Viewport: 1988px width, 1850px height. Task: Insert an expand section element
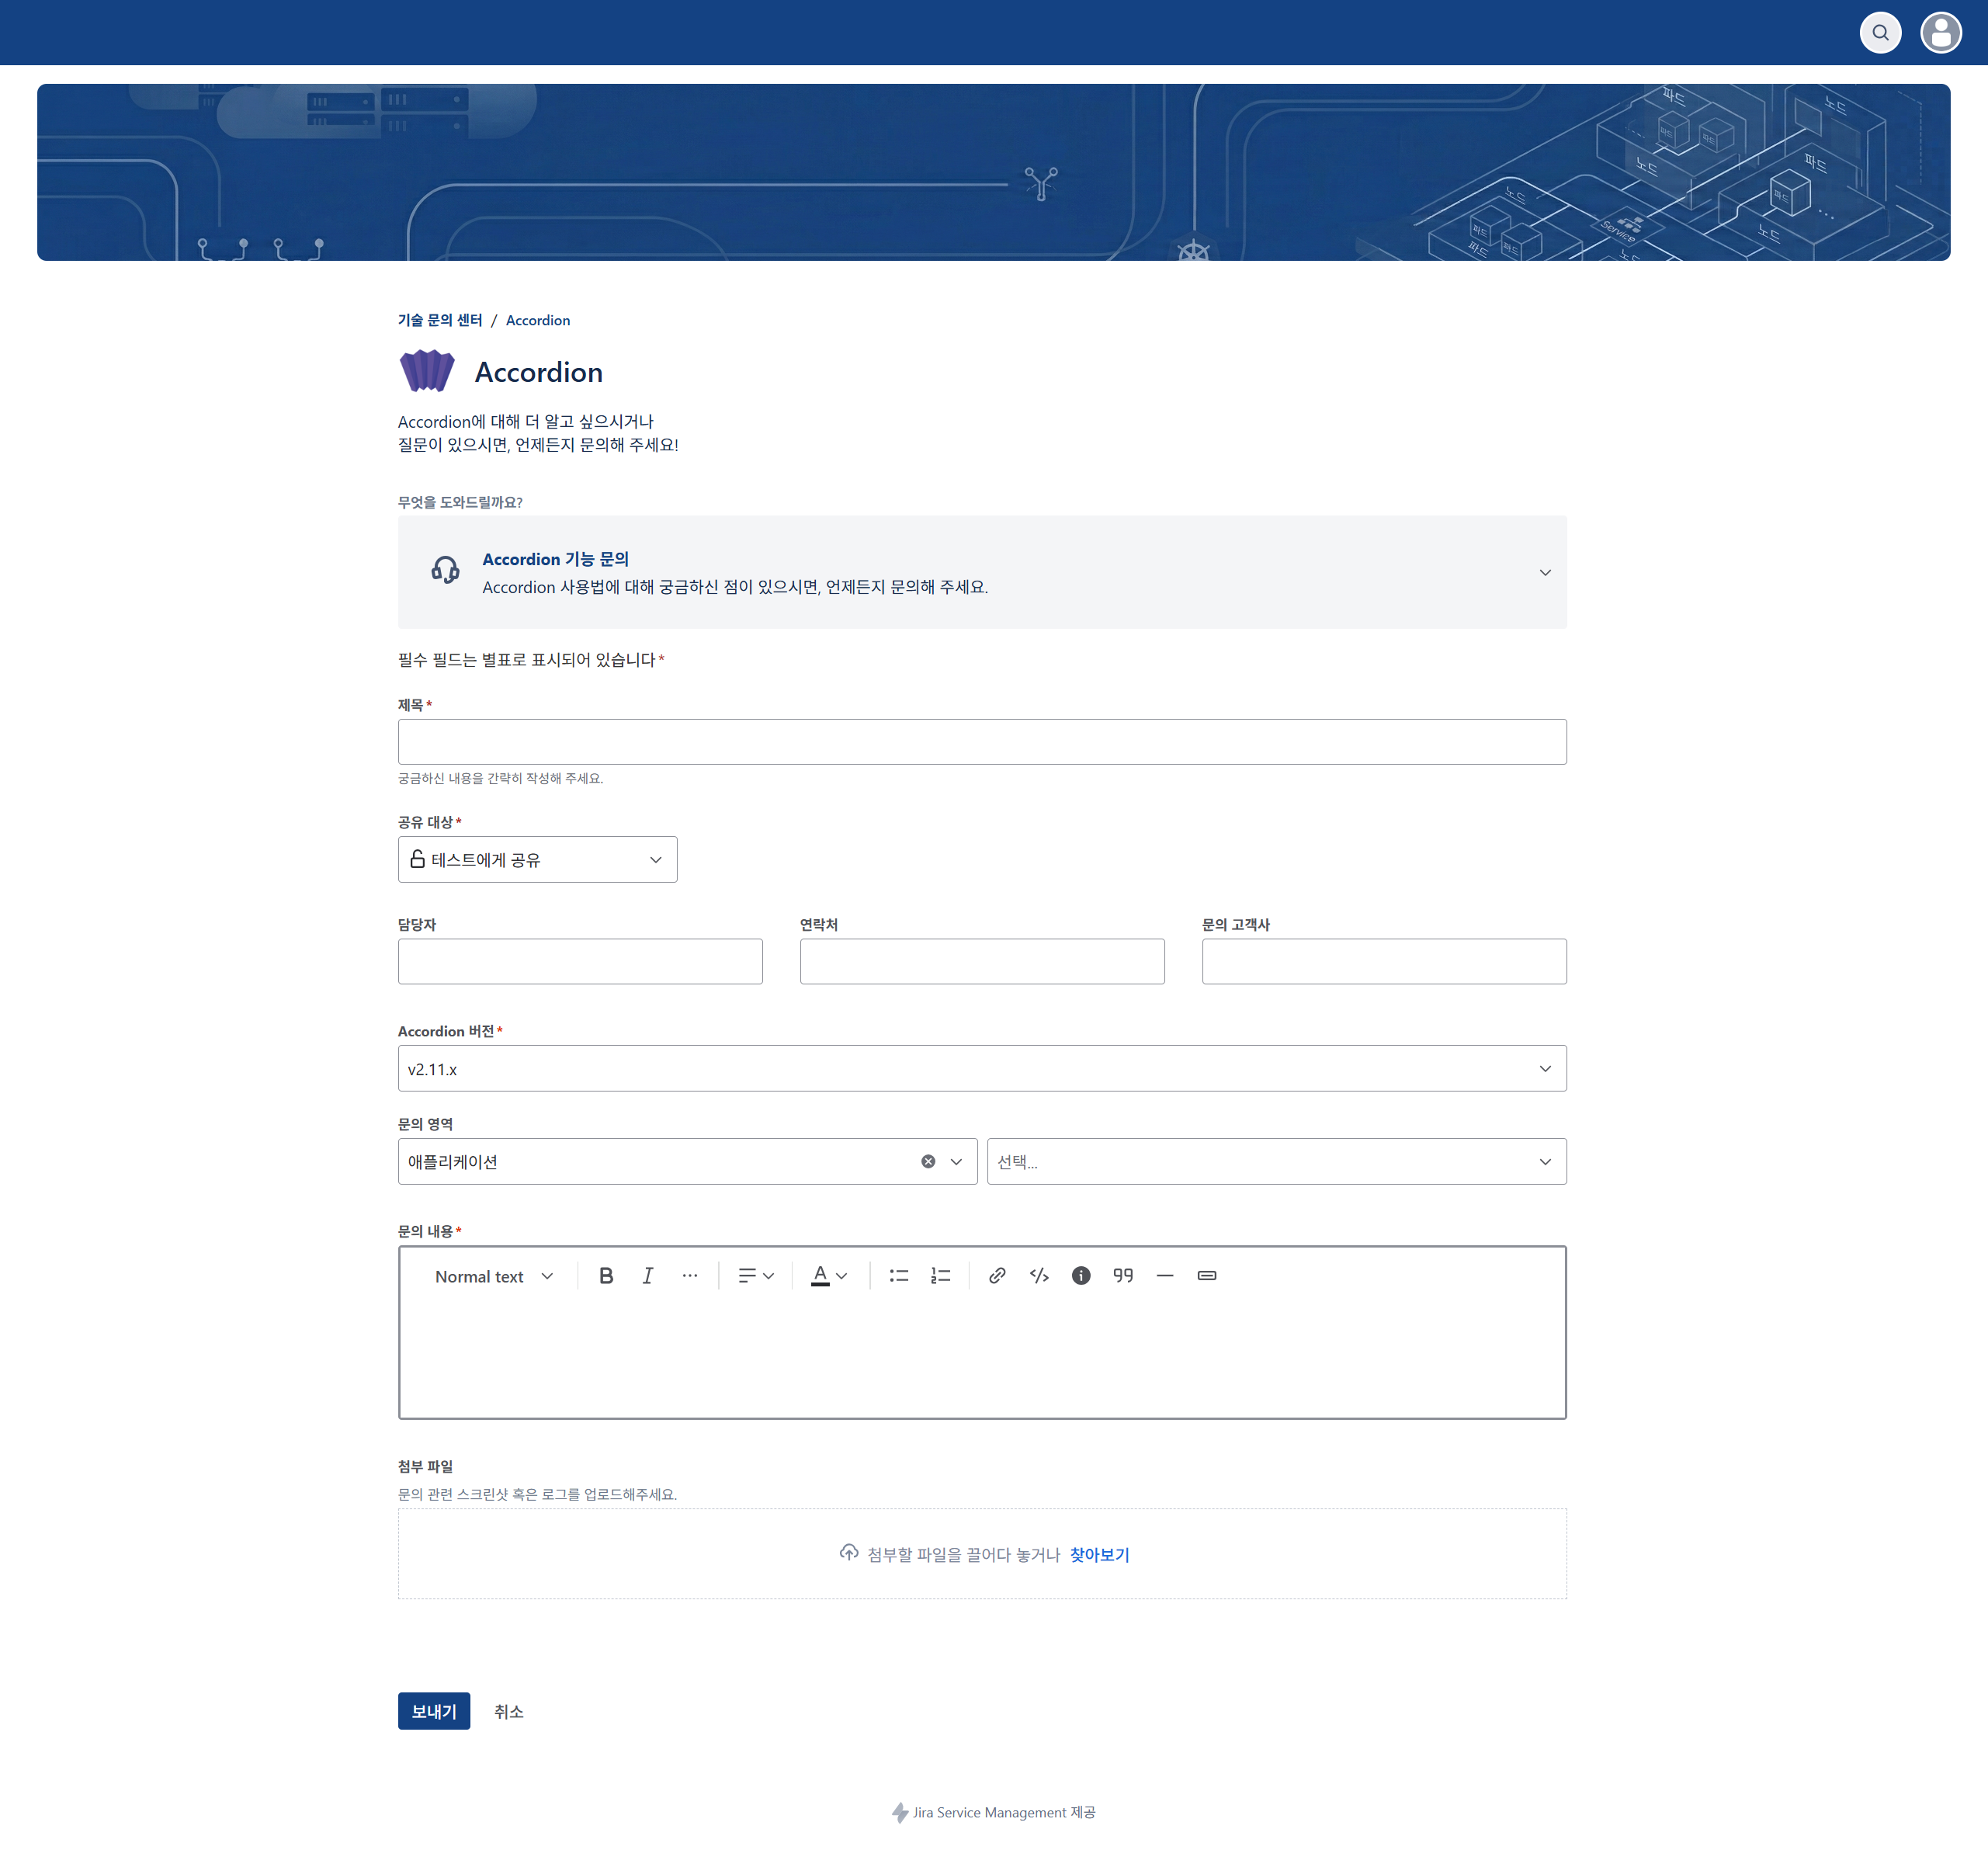[1207, 1275]
